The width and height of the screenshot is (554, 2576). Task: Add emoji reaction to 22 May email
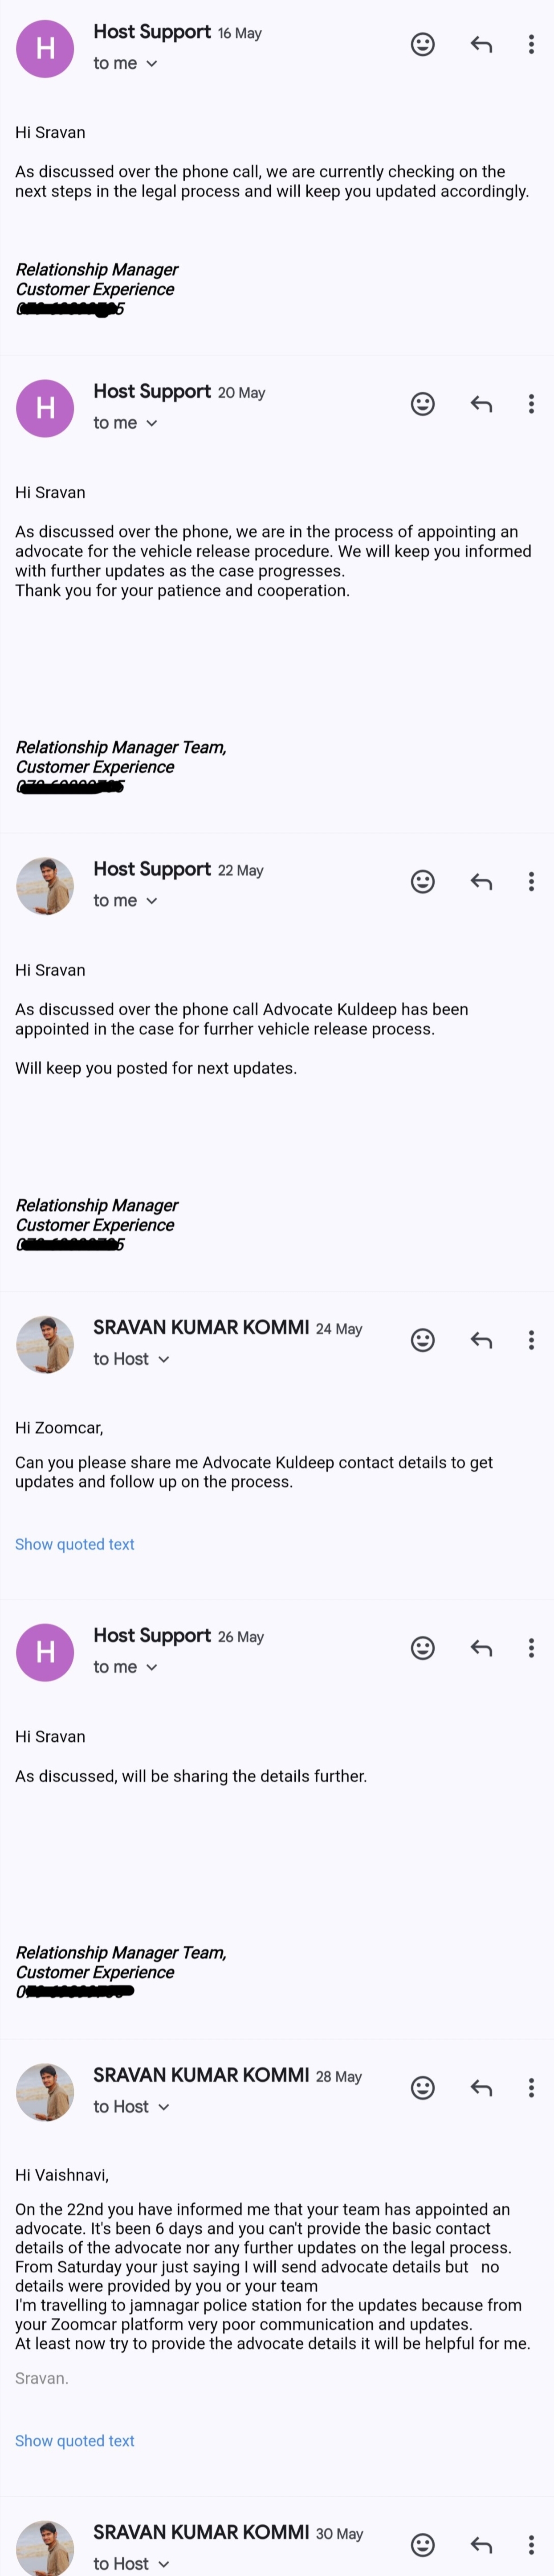click(x=423, y=881)
